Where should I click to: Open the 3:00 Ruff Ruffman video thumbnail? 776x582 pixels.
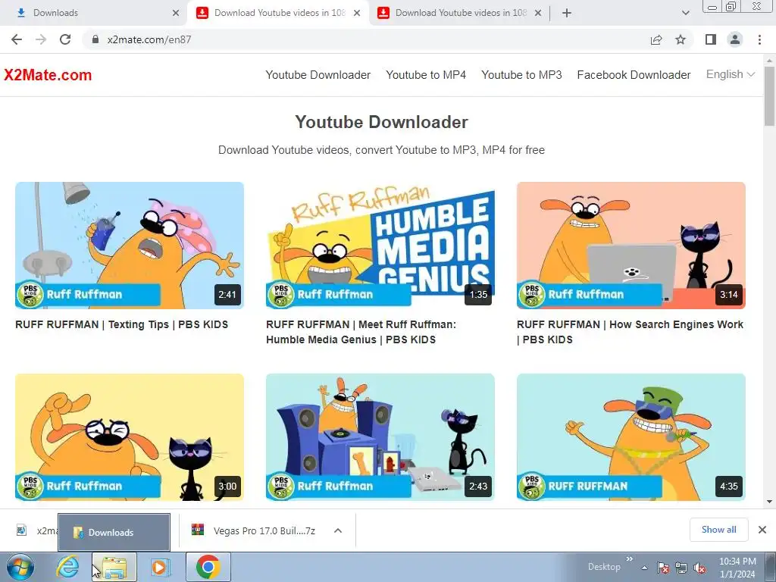pyautogui.click(x=130, y=437)
